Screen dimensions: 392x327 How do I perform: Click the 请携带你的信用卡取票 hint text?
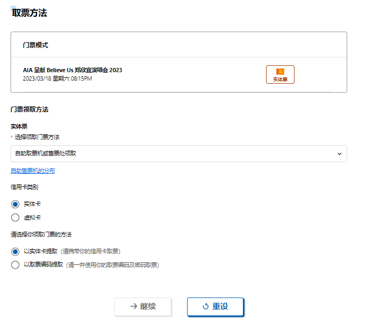click(91, 251)
